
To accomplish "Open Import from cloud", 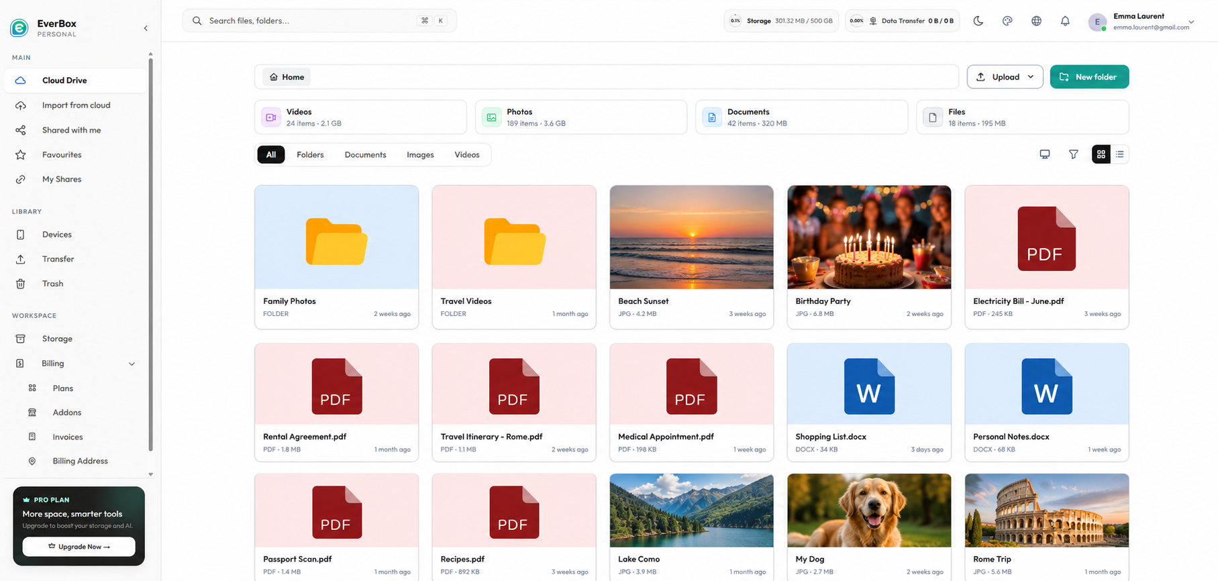I will click(x=74, y=105).
